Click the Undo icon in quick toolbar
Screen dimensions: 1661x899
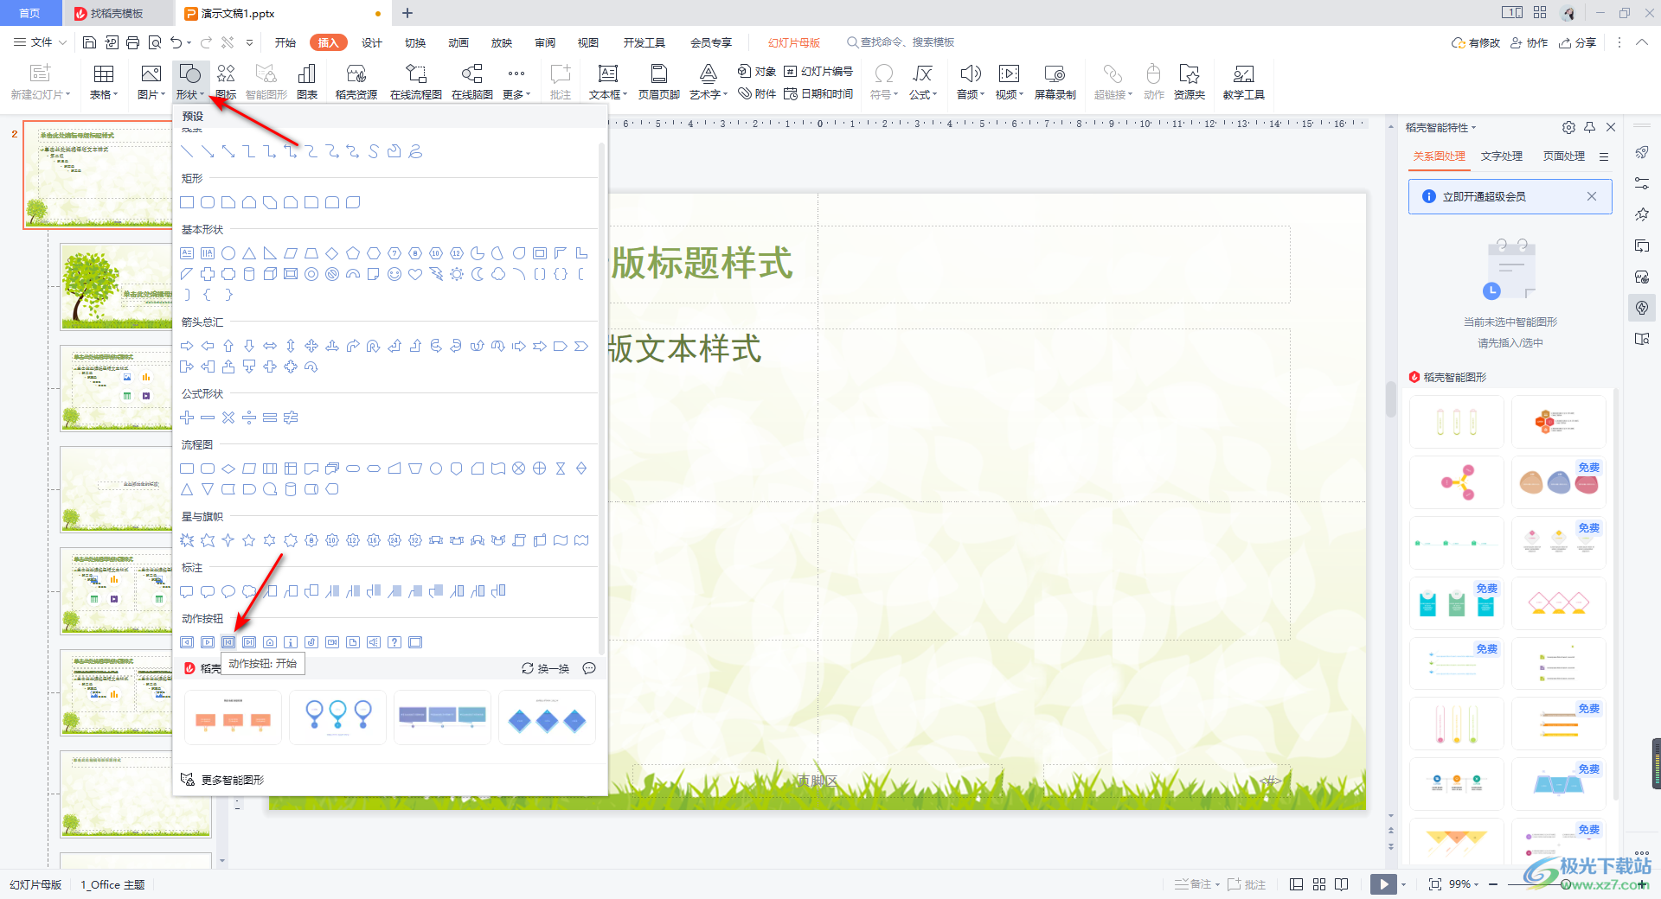176,42
